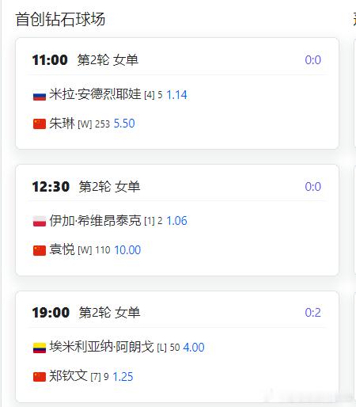Click the China flag next to 朱琳
Viewport: 356px width, 407px height.
[x=40, y=124]
